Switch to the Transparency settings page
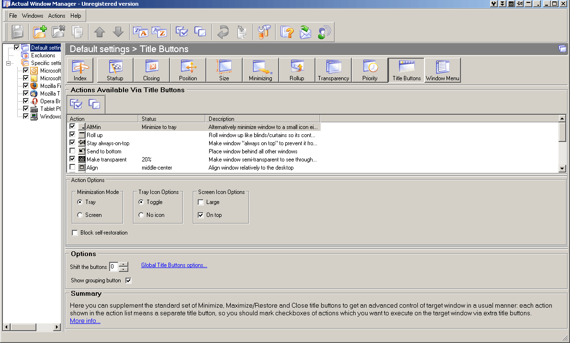Screen dimensions: 570x343 coord(333,70)
